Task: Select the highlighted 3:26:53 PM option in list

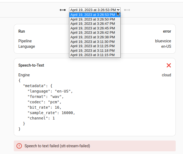Action: tap(93, 15)
